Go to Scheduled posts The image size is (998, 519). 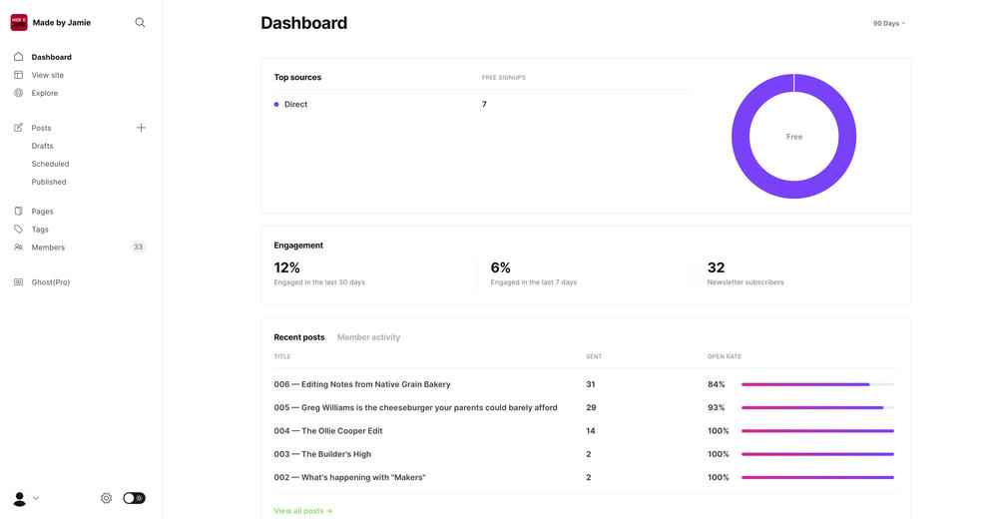click(50, 164)
